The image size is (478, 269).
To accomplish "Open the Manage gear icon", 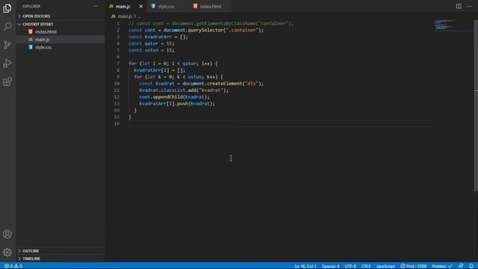I will click(7, 253).
